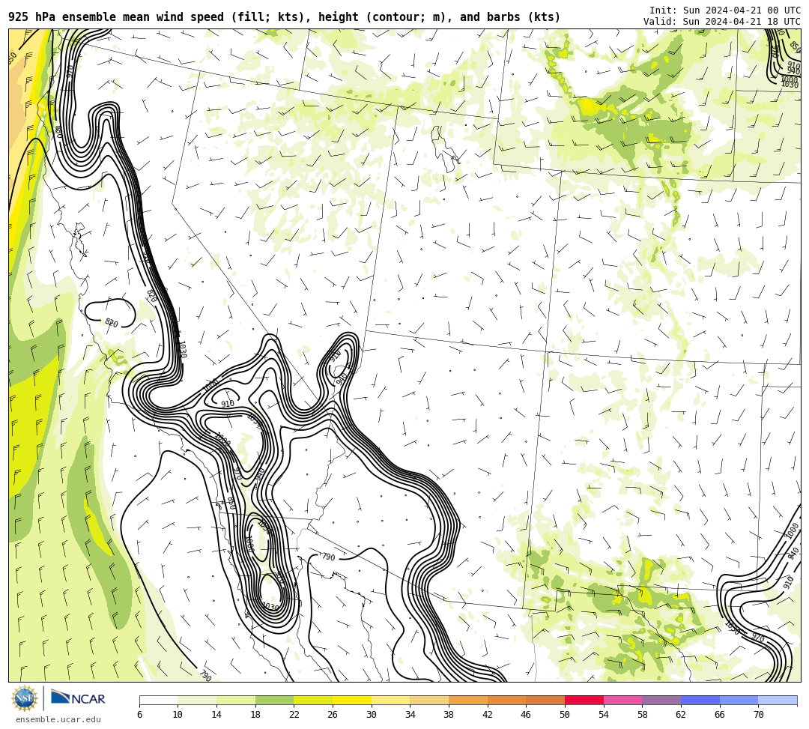Click the colorbar tick label '54'
This screenshot has height=729, width=809.
pyautogui.click(x=604, y=715)
